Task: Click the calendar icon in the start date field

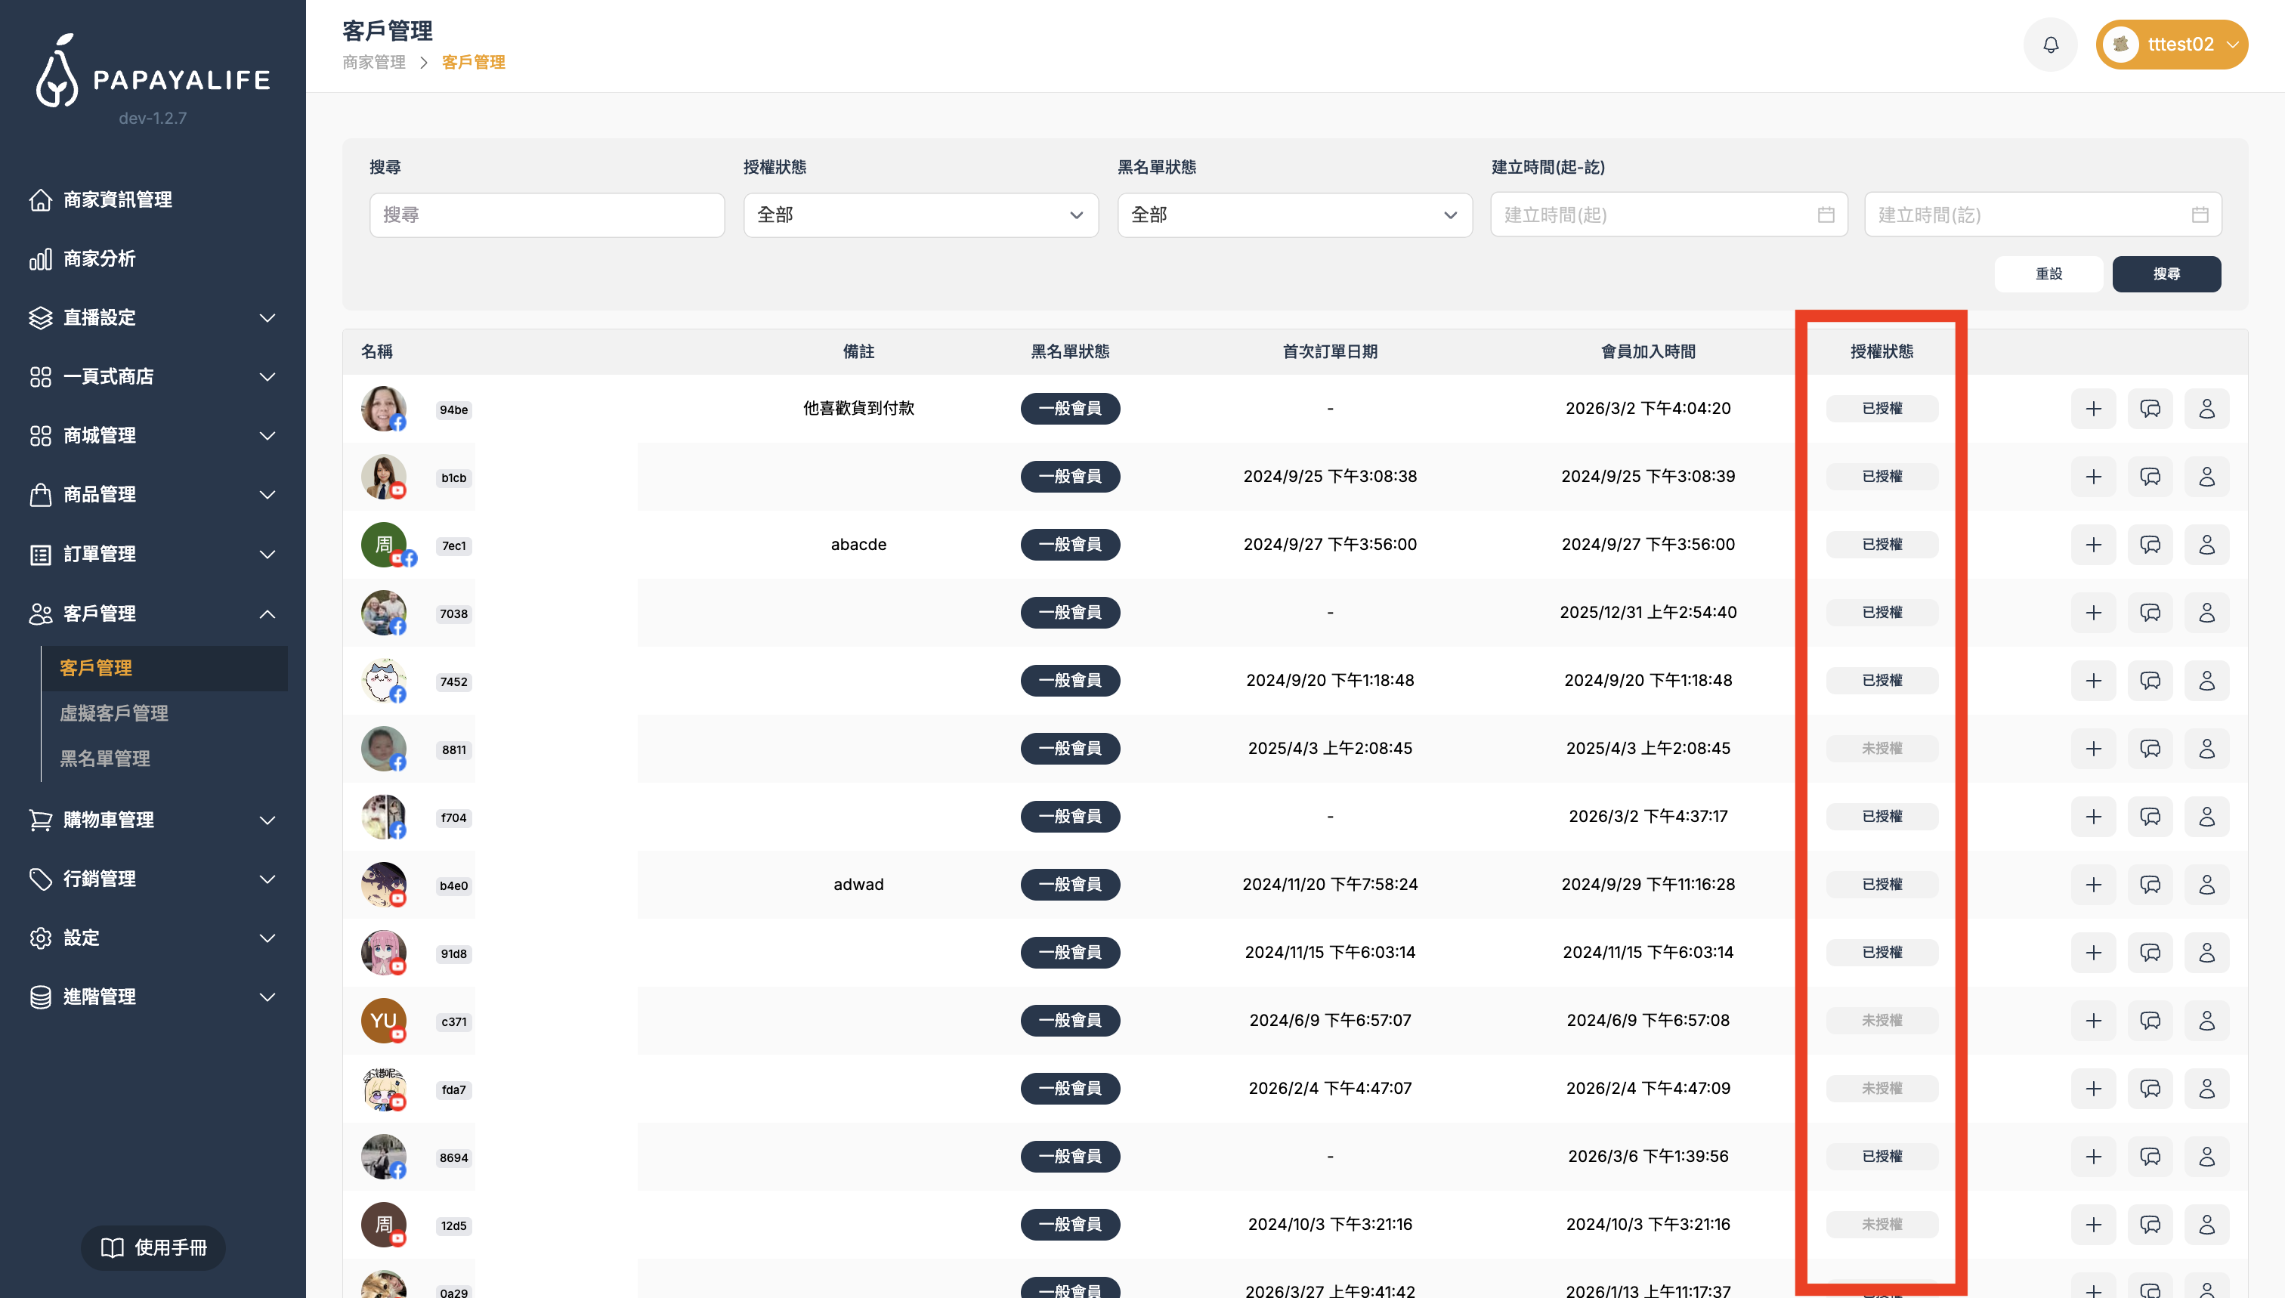Action: [x=1826, y=215]
